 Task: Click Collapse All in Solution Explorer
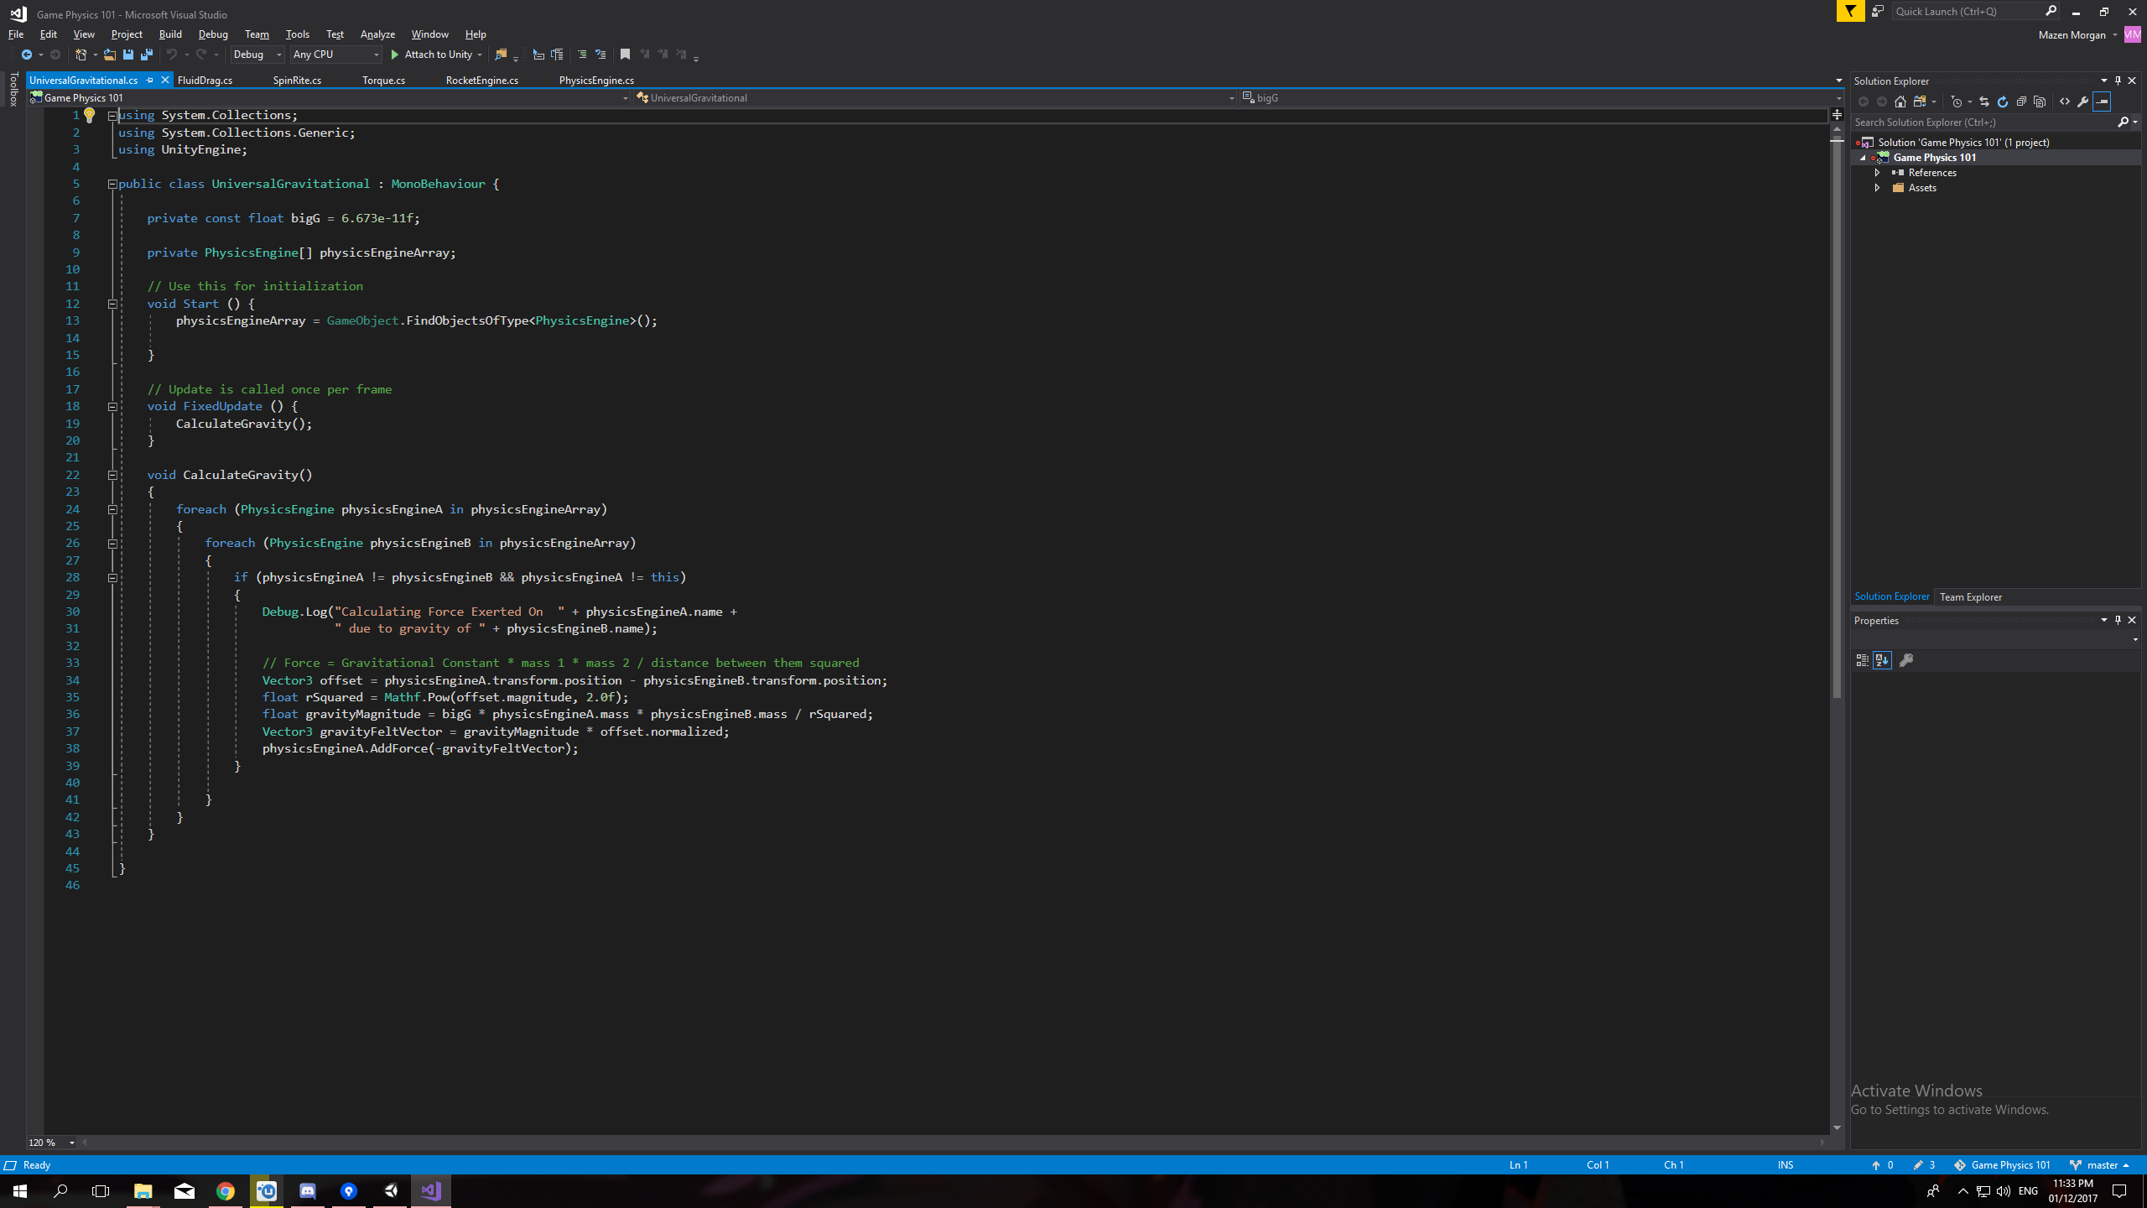[x=2021, y=102]
